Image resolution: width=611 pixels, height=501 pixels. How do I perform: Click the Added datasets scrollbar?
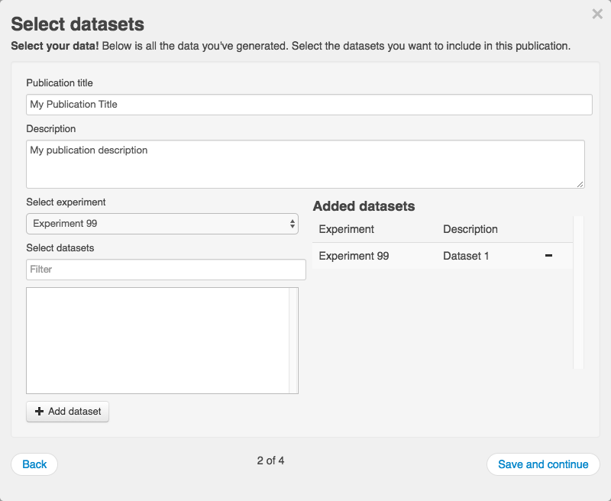coord(578,293)
